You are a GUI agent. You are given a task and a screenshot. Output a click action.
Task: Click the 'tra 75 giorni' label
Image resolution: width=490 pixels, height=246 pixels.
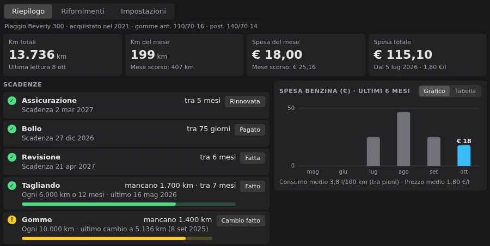click(x=209, y=128)
